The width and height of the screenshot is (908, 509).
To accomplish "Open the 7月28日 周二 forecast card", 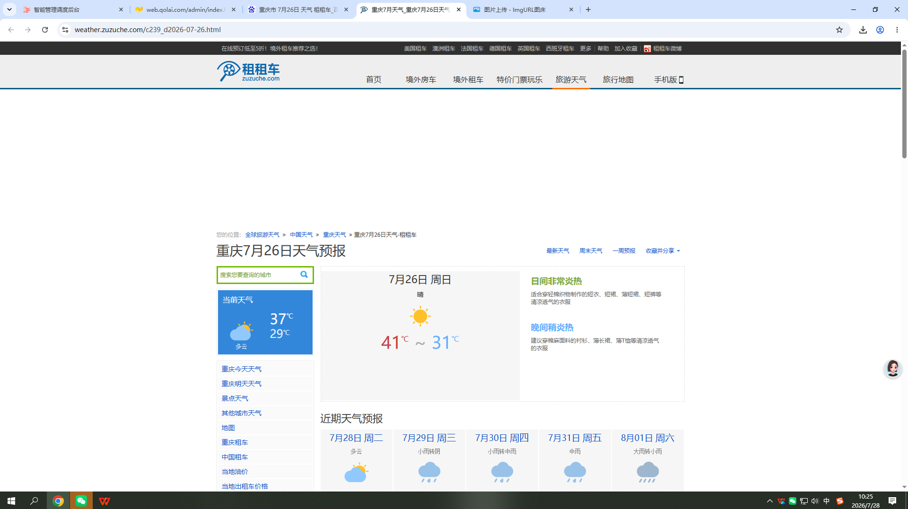I will (357, 460).
